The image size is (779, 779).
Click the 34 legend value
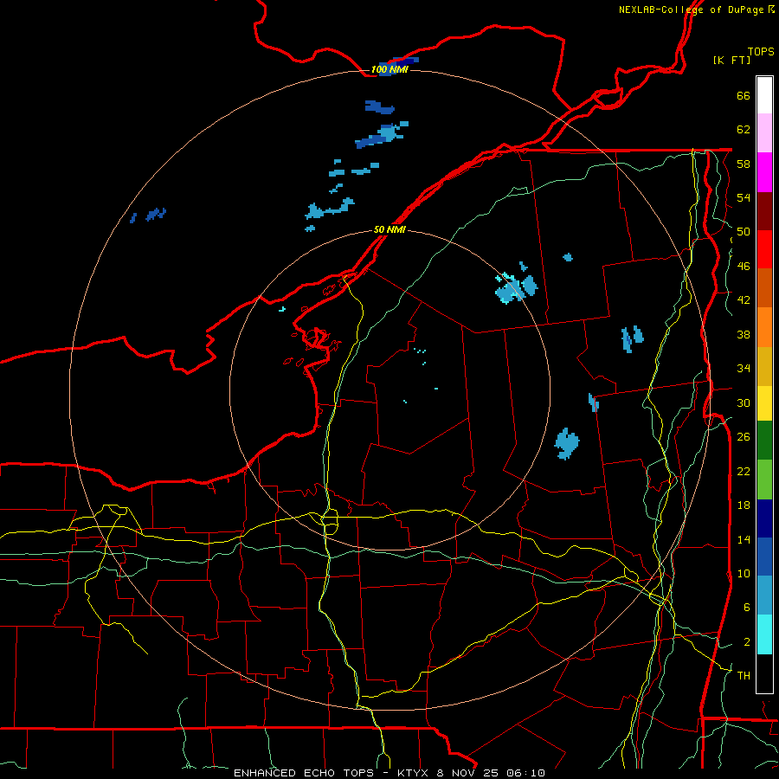pyautogui.click(x=744, y=369)
